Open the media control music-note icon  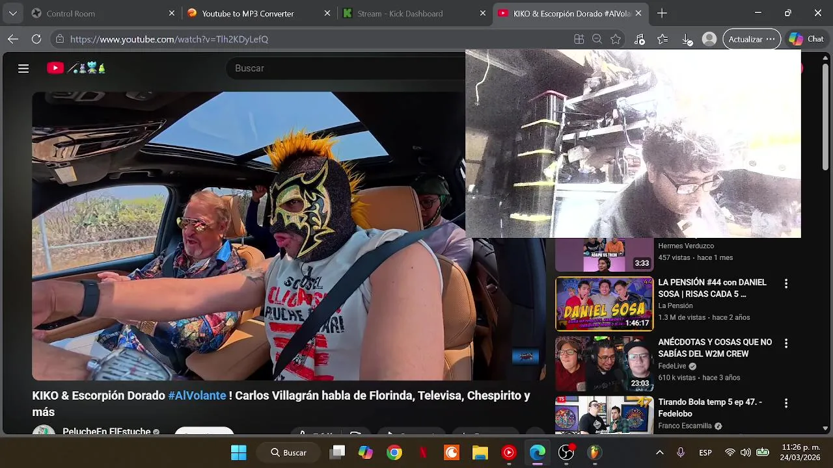pos(640,39)
